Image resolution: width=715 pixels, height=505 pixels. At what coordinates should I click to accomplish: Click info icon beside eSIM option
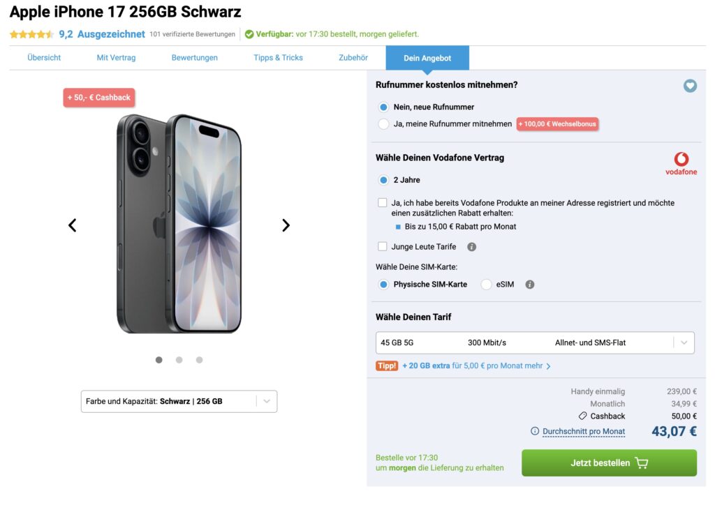pyautogui.click(x=529, y=285)
